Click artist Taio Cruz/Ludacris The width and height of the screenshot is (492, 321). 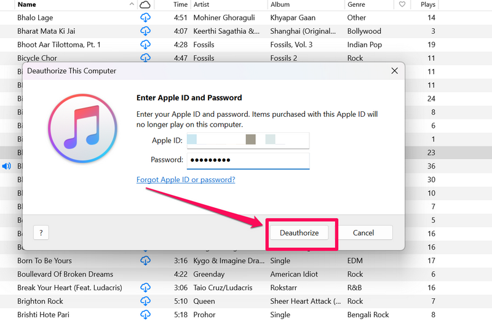click(223, 287)
